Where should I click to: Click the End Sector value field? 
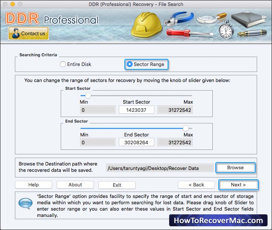[x=136, y=142]
